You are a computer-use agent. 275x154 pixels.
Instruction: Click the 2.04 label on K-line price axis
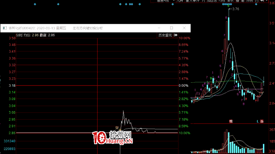click(x=272, y=103)
